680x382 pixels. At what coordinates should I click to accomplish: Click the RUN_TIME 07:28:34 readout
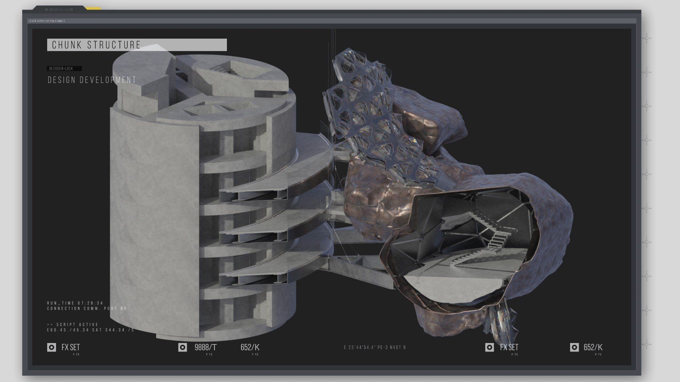75,303
